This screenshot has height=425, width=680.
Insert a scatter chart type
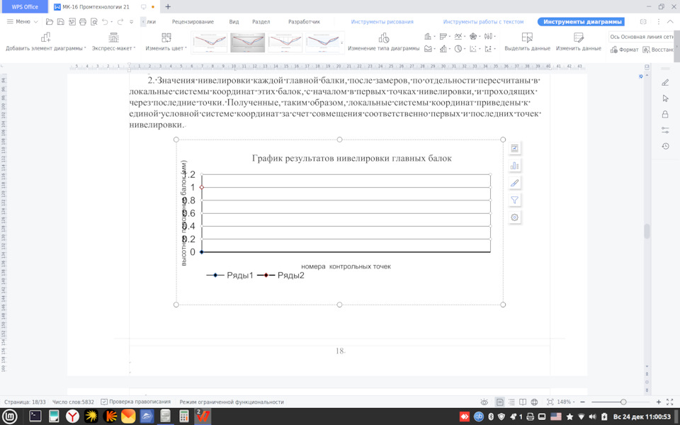475,49
